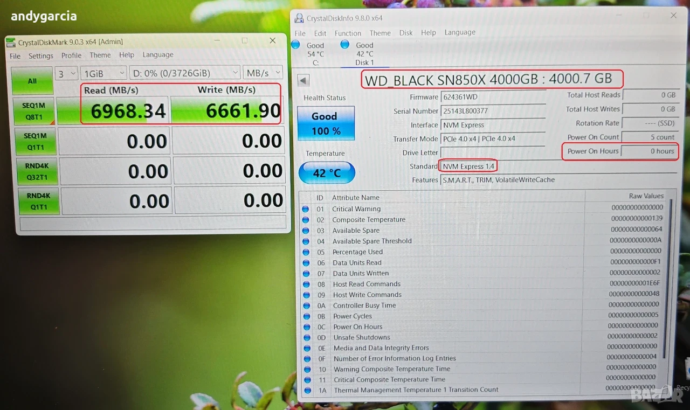Open the Function menu in CrystalDiskInfo
Viewport: 690px width, 410px height.
click(348, 33)
